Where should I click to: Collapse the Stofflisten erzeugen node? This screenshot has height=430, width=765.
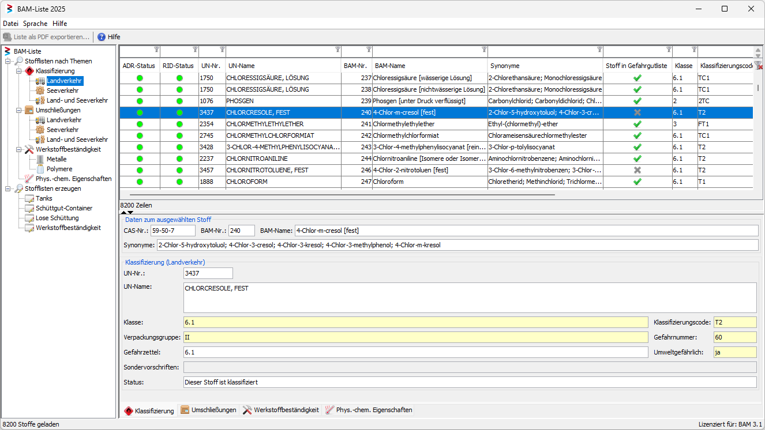pos(8,188)
